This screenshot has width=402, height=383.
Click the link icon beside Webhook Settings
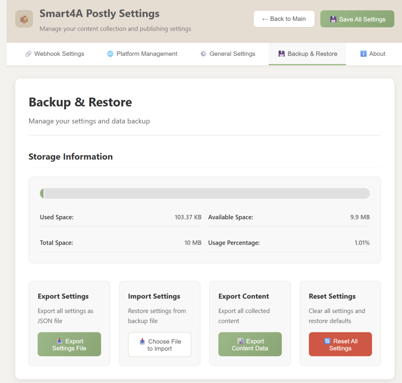pyautogui.click(x=28, y=54)
